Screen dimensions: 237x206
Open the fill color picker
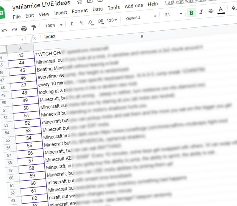tap(234, 8)
